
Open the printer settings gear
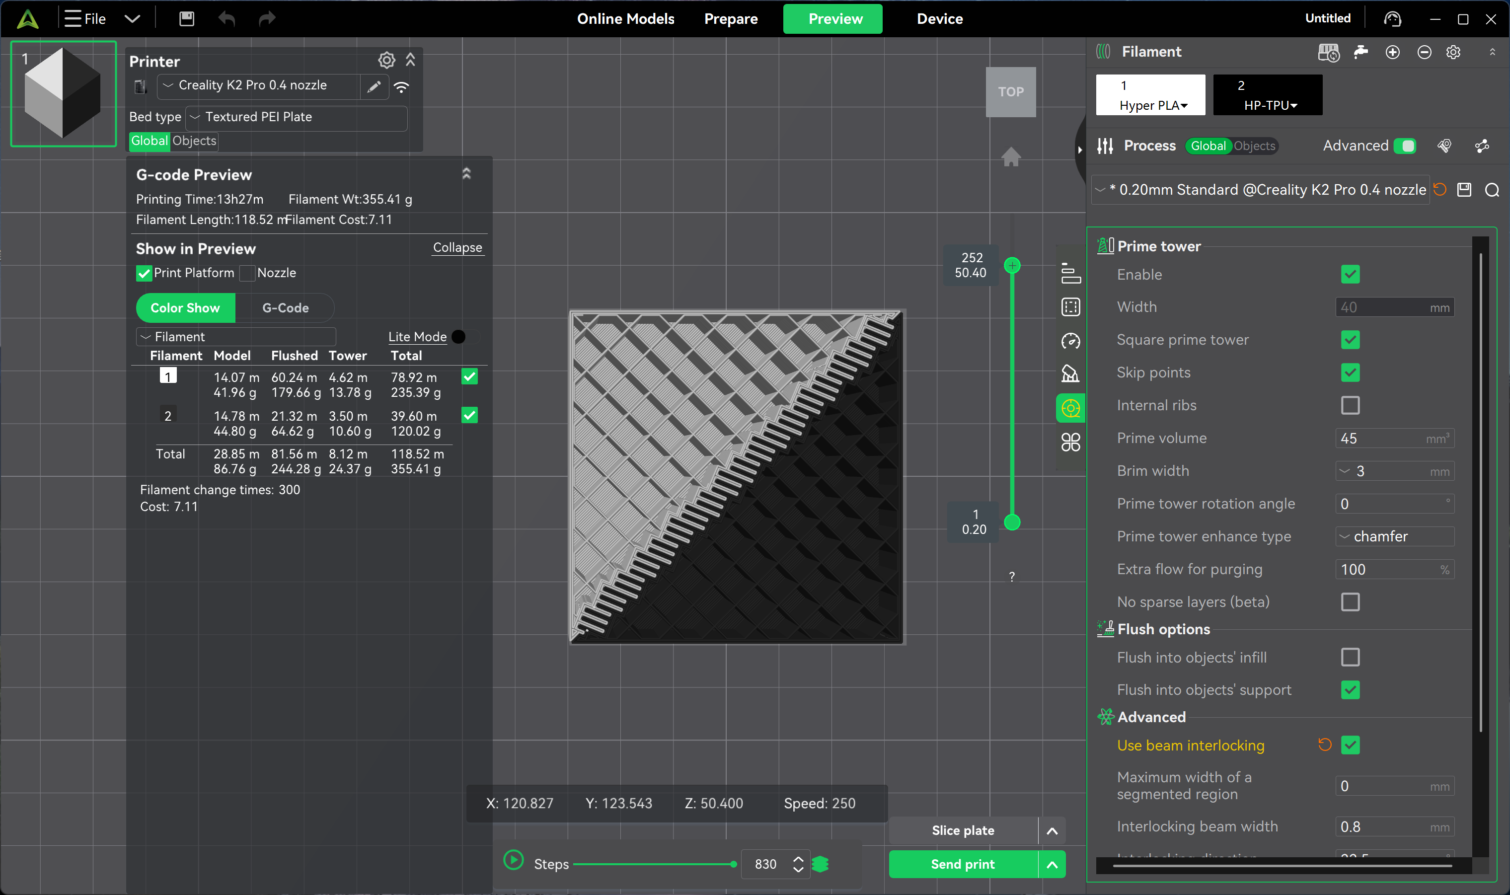click(386, 60)
